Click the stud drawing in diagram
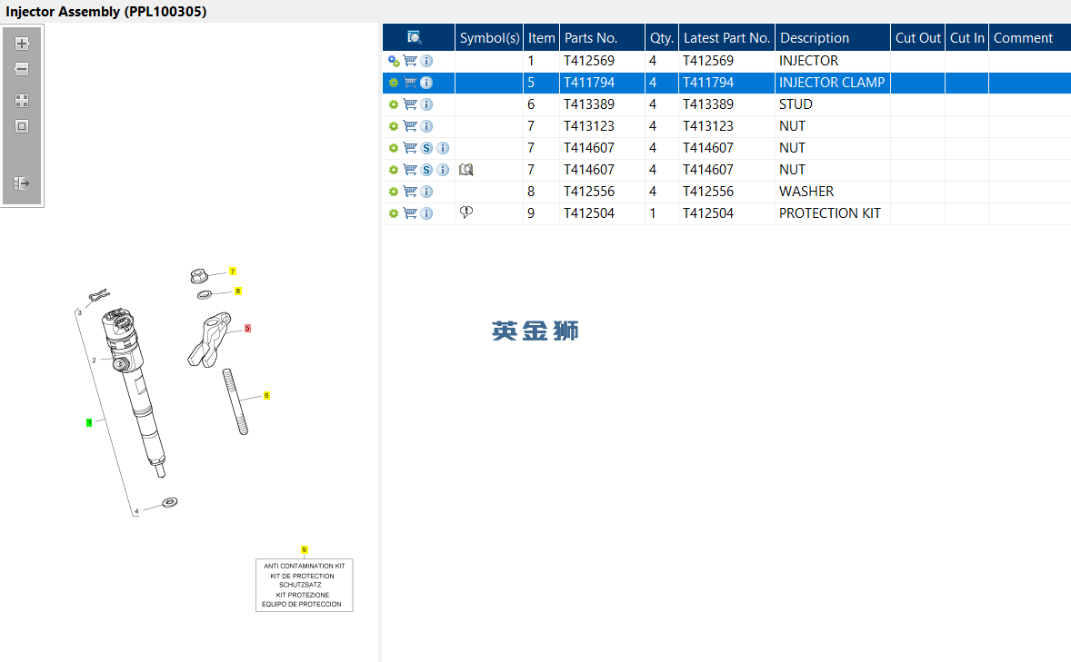Viewport: 1071px width, 662px height. (x=235, y=402)
